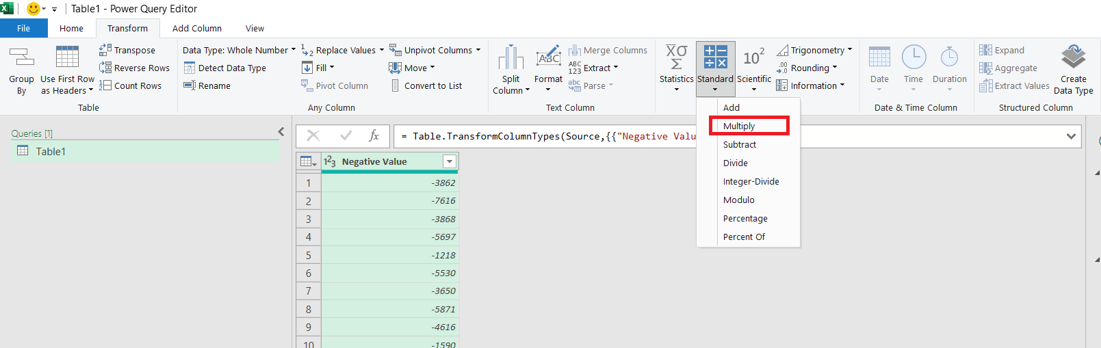Image resolution: width=1101 pixels, height=348 pixels.
Task: Click Convert to List
Action: (x=426, y=85)
